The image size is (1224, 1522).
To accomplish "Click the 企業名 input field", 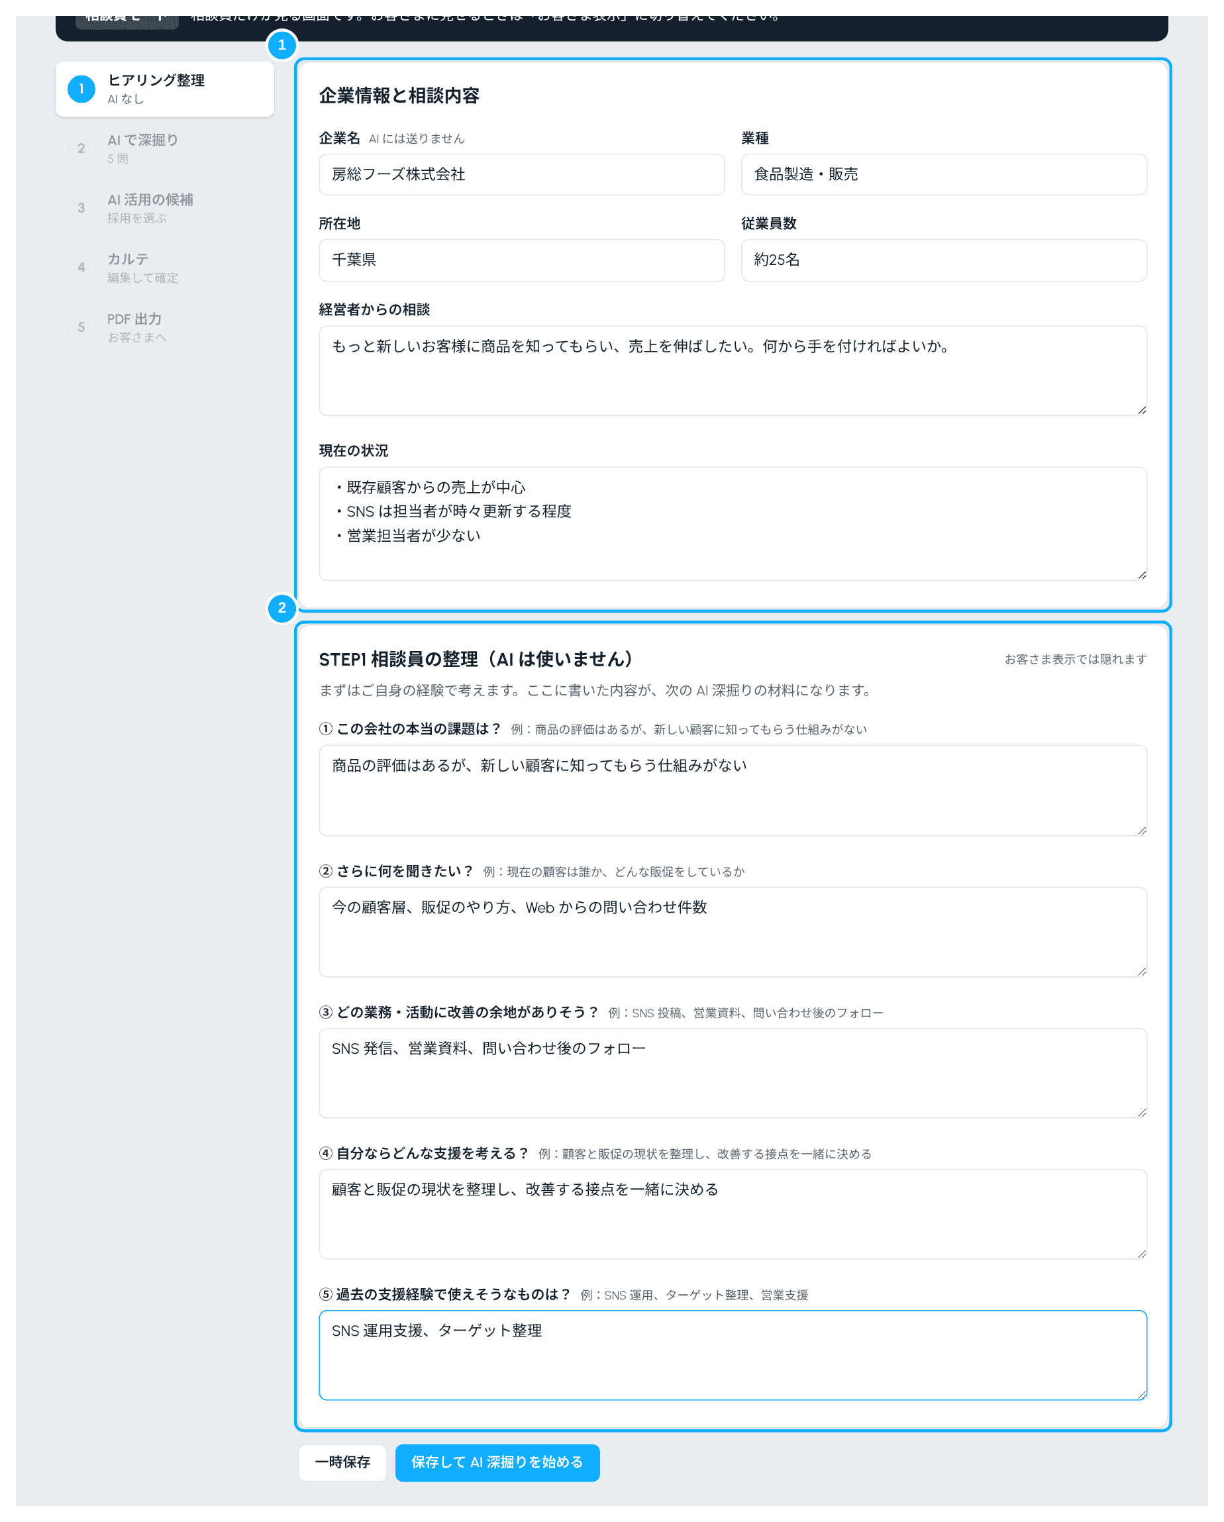I will pos(522,174).
